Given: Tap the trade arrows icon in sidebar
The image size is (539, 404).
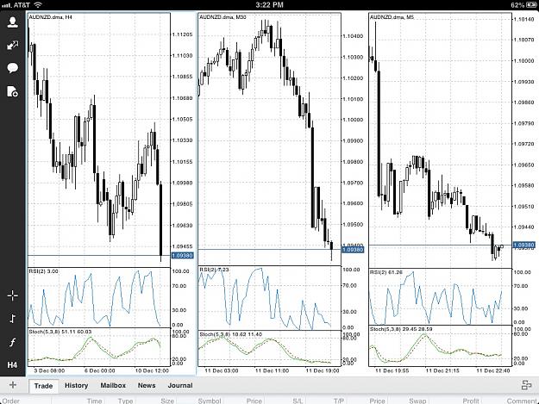Looking at the screenshot, I should 13,45.
